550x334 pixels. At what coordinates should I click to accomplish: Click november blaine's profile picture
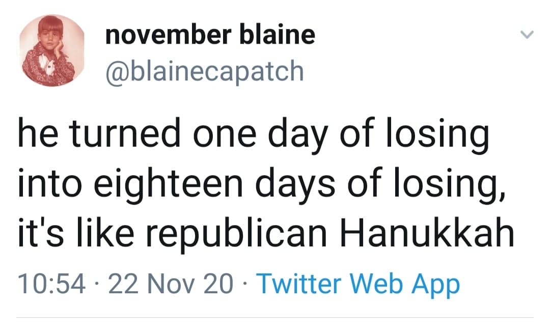[x=51, y=50]
